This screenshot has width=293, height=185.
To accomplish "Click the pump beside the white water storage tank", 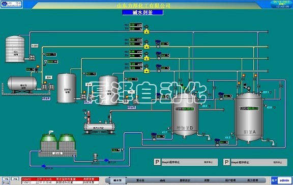I will [32, 57].
